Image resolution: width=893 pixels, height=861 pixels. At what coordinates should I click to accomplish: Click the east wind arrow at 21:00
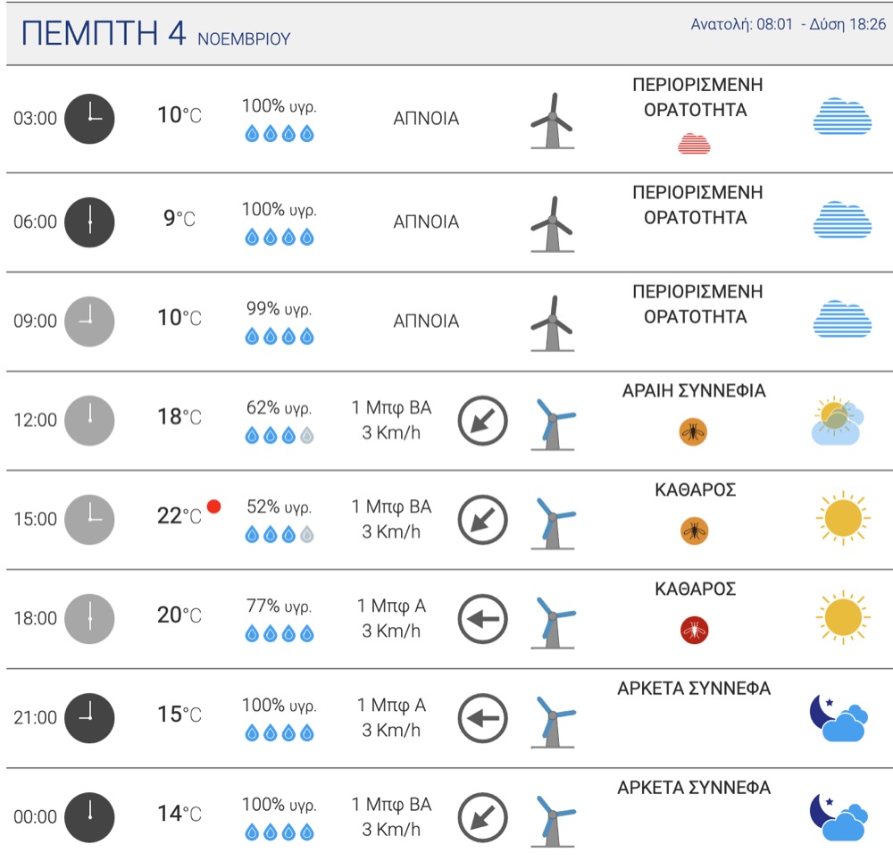(x=482, y=717)
